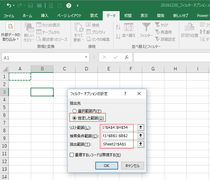
Task: Switch to the 挿入 ribbon tab
Action: click(x=44, y=15)
